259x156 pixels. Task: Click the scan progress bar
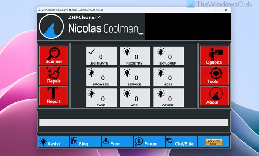pos(134,122)
